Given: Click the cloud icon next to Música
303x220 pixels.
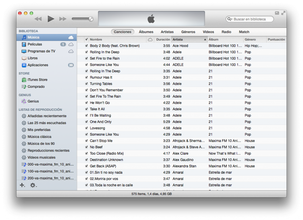Looking at the screenshot, I should 71,37.
